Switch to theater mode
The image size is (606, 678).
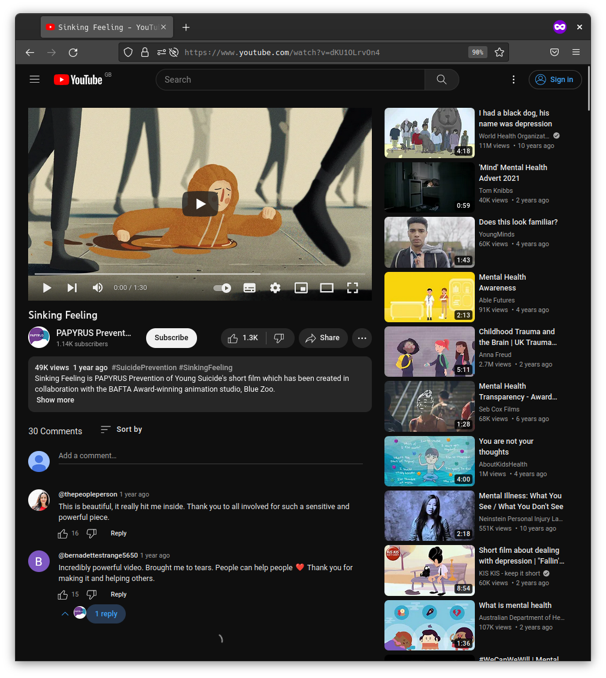tap(327, 288)
